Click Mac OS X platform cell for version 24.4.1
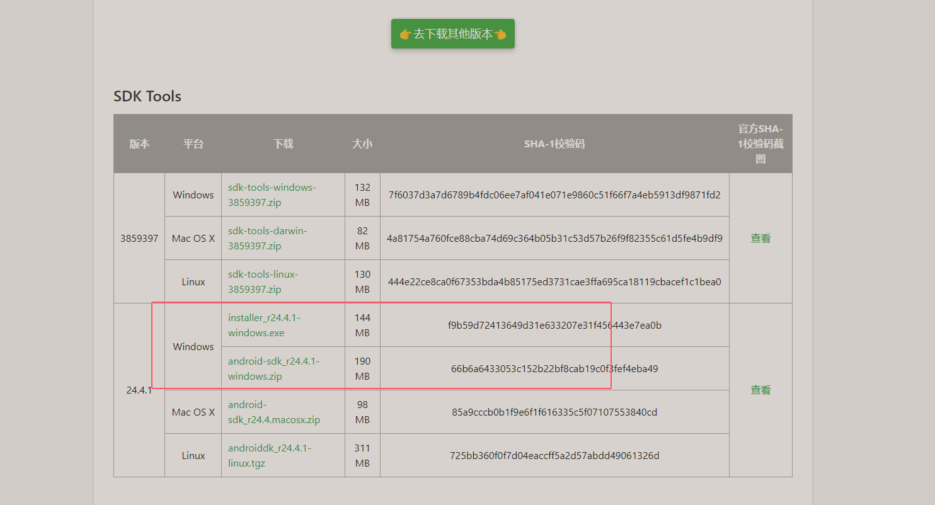Image resolution: width=935 pixels, height=505 pixels. [193, 412]
